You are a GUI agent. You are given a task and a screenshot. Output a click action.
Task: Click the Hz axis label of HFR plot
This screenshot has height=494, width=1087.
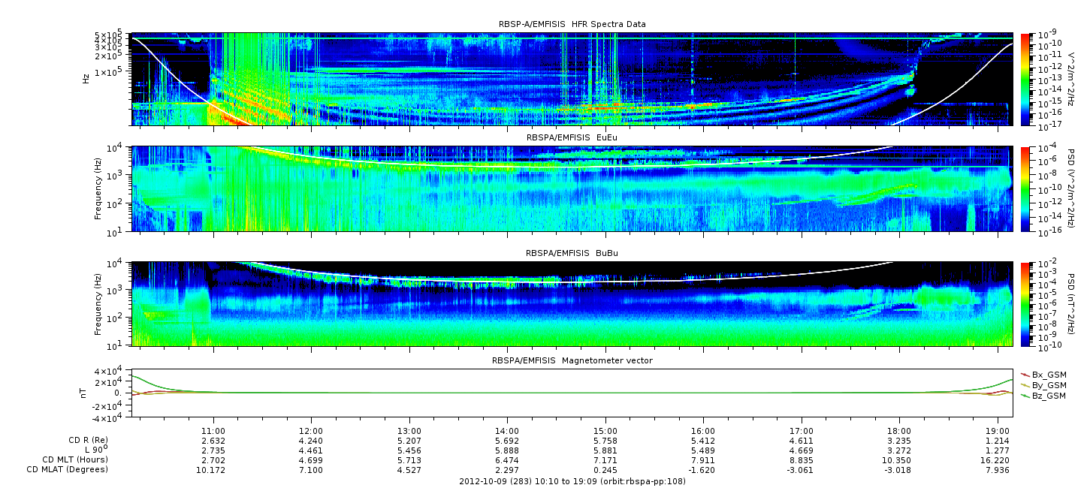coord(87,78)
